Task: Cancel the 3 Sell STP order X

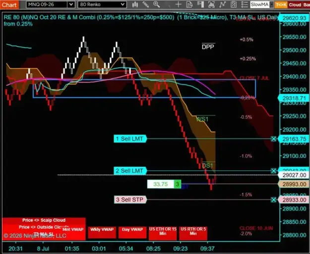Action: 273,200
